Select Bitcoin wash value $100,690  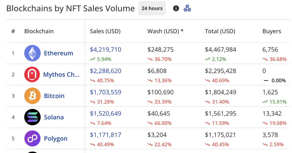[x=161, y=92]
